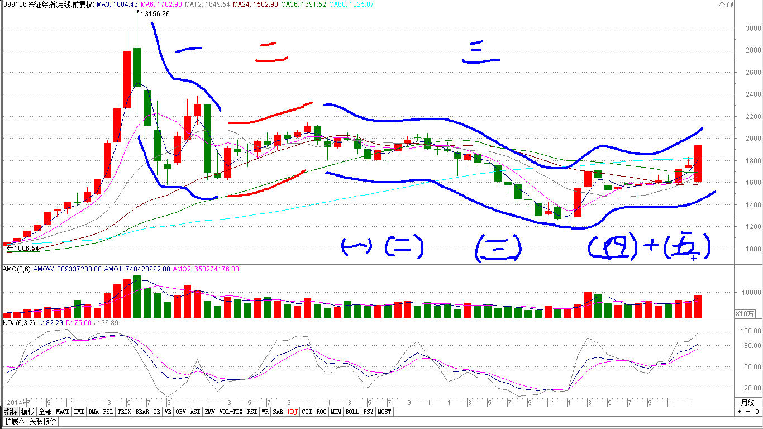Switch to the 指标 tab
Viewport: 763px width, 429px height.
coord(11,412)
